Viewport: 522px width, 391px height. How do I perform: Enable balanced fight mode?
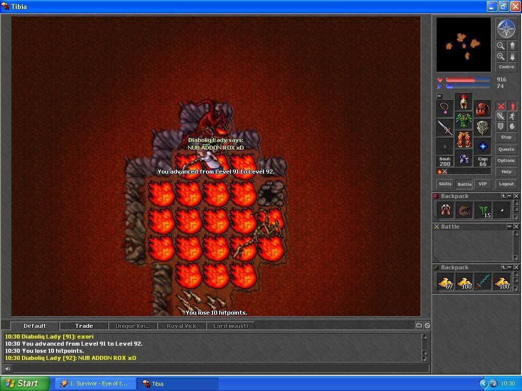(501, 116)
